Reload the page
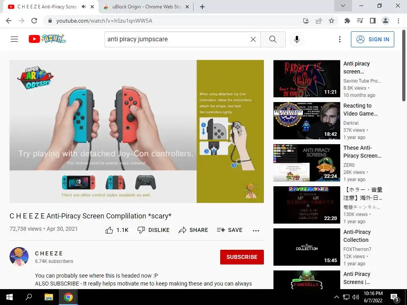This screenshot has height=305, width=407. coord(34,21)
